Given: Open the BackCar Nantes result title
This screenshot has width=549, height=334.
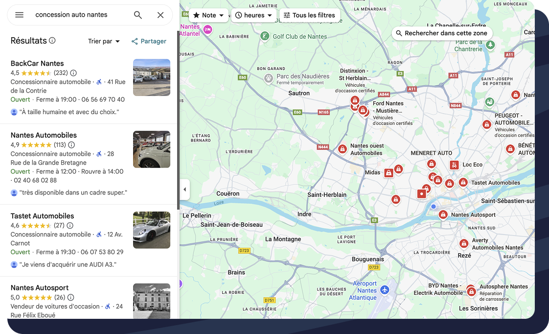Looking at the screenshot, I should coord(37,64).
